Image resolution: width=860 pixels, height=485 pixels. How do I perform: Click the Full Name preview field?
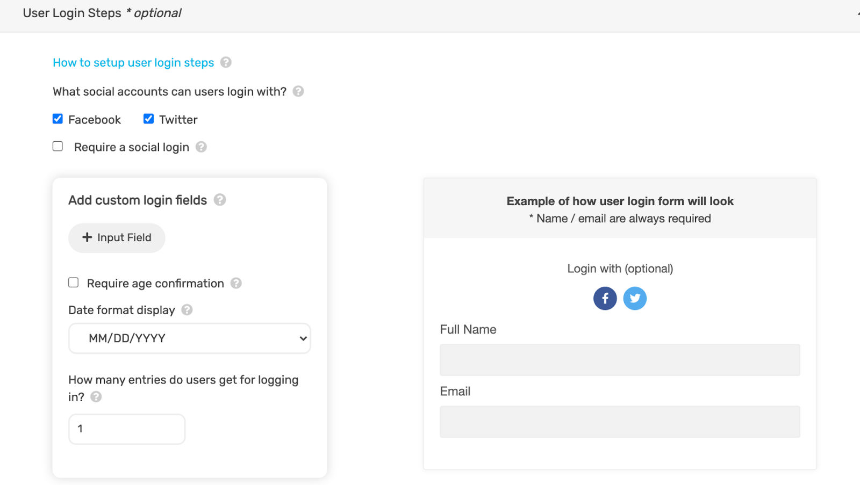click(620, 360)
